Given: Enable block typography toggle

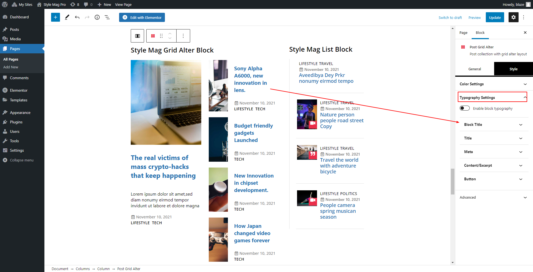Looking at the screenshot, I should point(464,108).
